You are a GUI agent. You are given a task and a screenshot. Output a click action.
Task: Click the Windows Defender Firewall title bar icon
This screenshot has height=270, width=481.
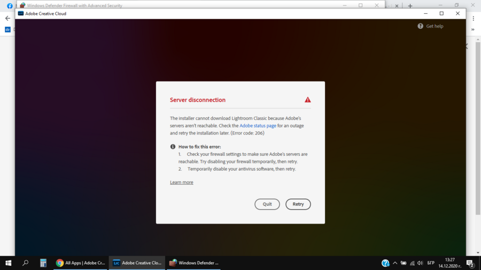click(22, 5)
